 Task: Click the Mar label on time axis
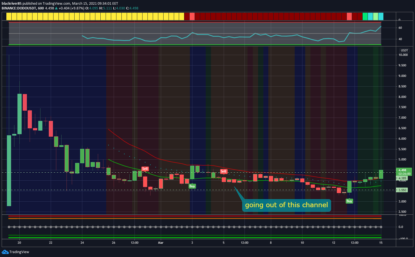click(x=161, y=243)
